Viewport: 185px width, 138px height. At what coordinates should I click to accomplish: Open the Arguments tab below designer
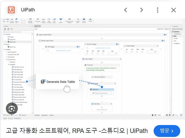click(44, 115)
